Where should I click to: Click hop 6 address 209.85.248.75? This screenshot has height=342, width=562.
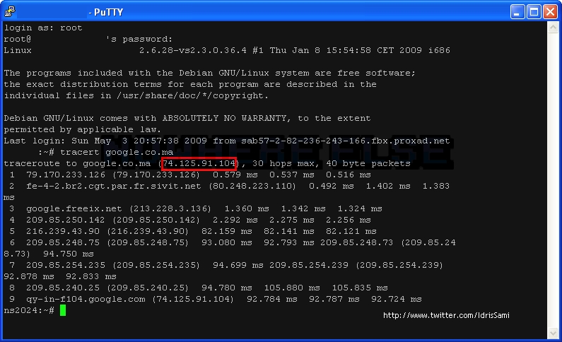(x=63, y=242)
